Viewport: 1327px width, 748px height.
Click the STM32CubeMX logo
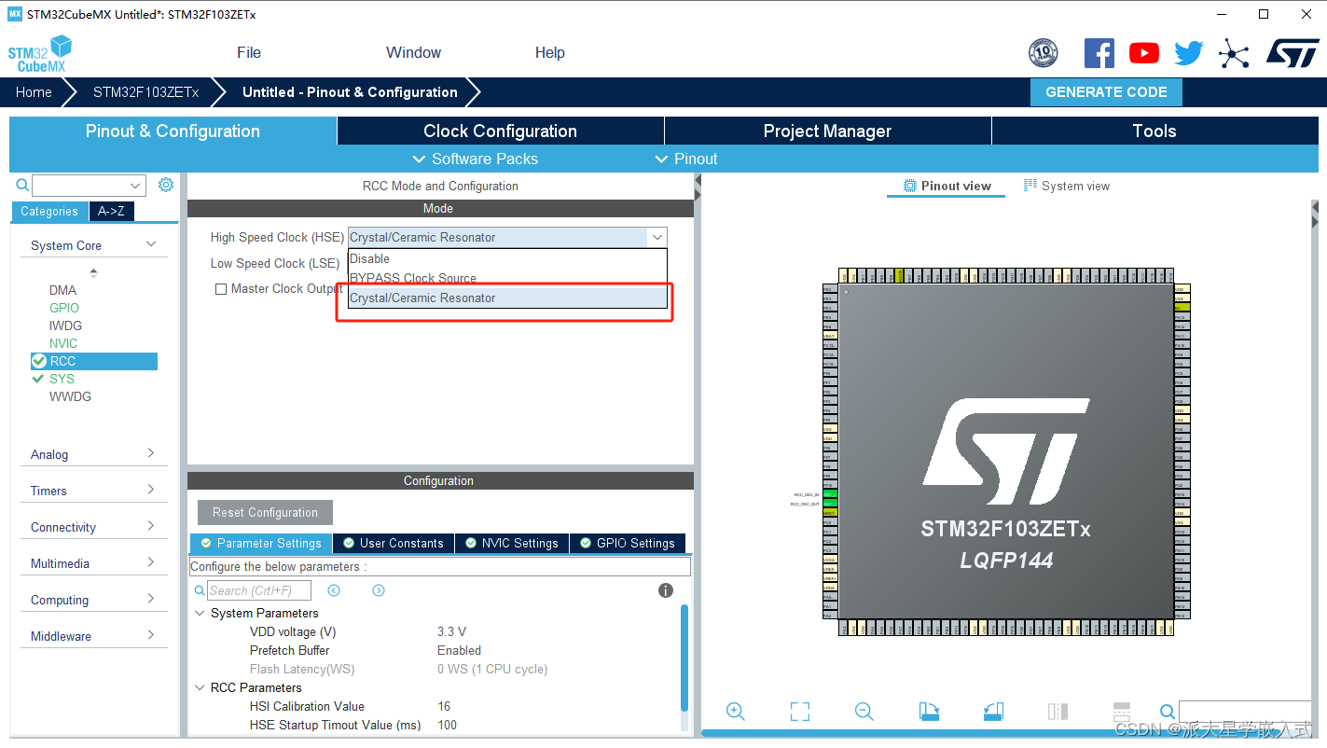(39, 53)
